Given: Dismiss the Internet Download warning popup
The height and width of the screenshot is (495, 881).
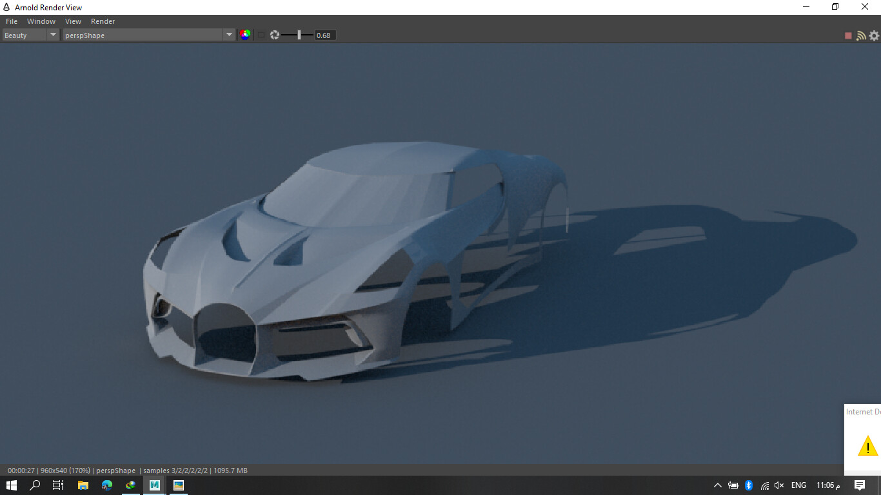Looking at the screenshot, I should click(867, 445).
